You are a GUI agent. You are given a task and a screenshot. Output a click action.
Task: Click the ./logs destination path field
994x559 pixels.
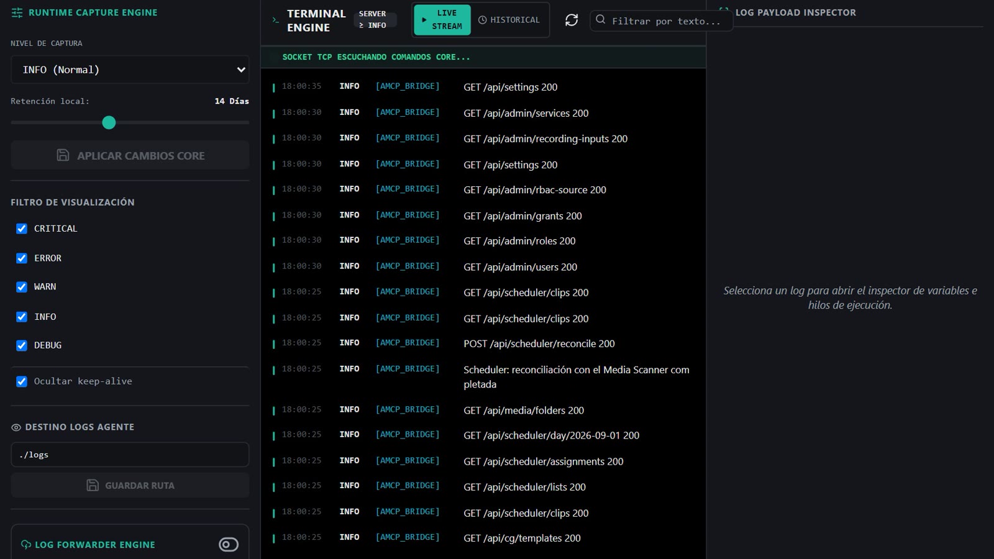130,455
